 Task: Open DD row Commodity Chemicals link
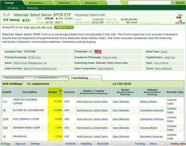pos(152,110)
